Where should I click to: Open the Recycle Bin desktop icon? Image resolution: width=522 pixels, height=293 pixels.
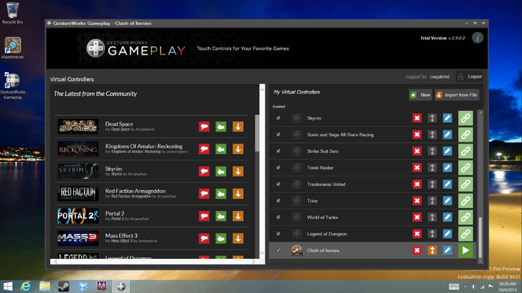tap(12, 13)
